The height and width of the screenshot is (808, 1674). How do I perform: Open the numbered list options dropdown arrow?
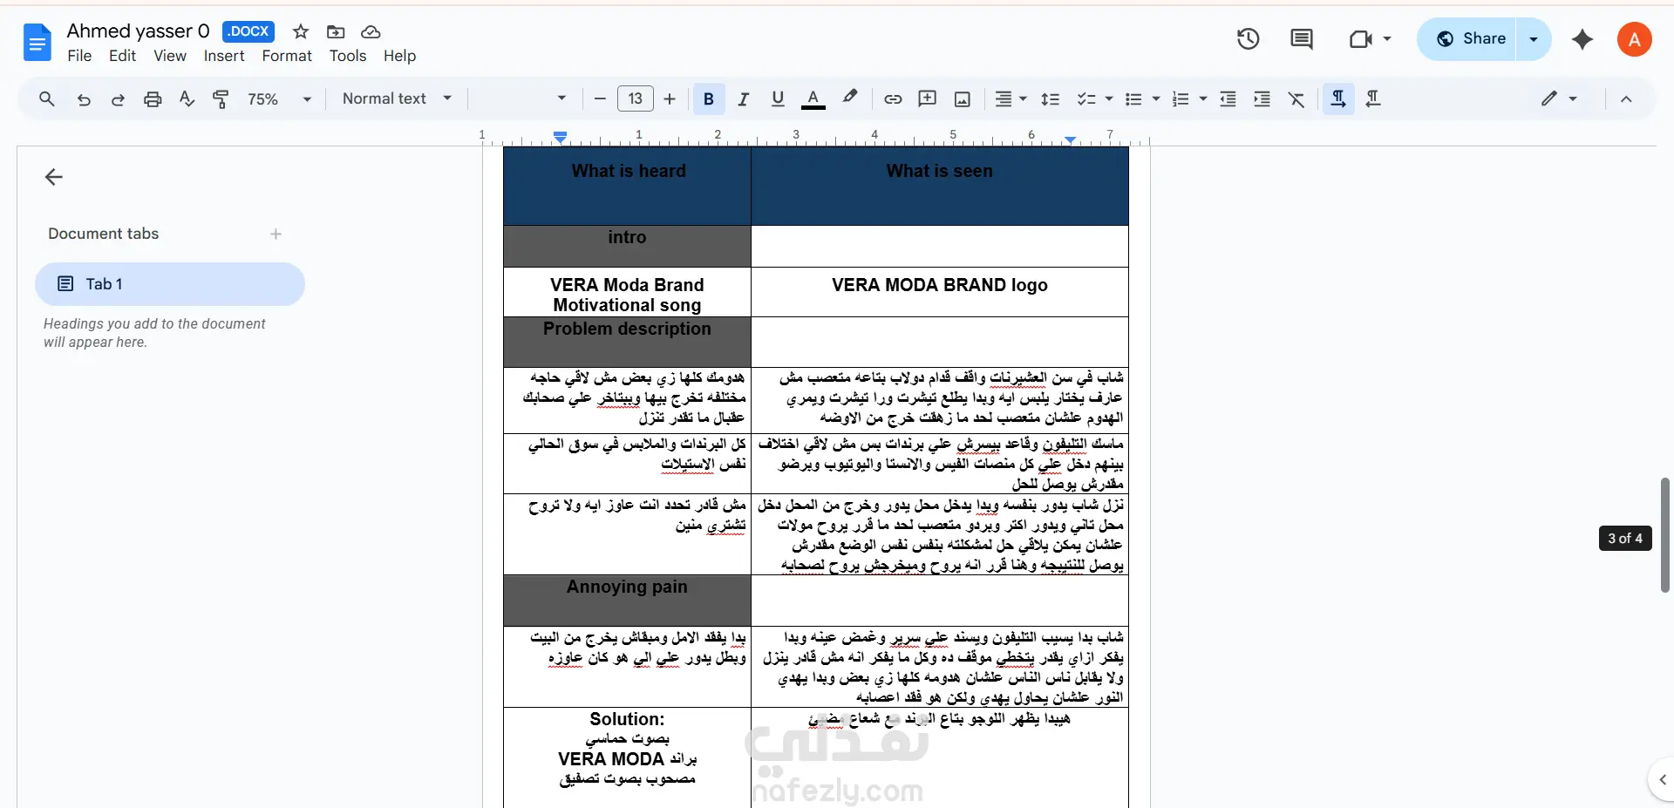click(1203, 99)
